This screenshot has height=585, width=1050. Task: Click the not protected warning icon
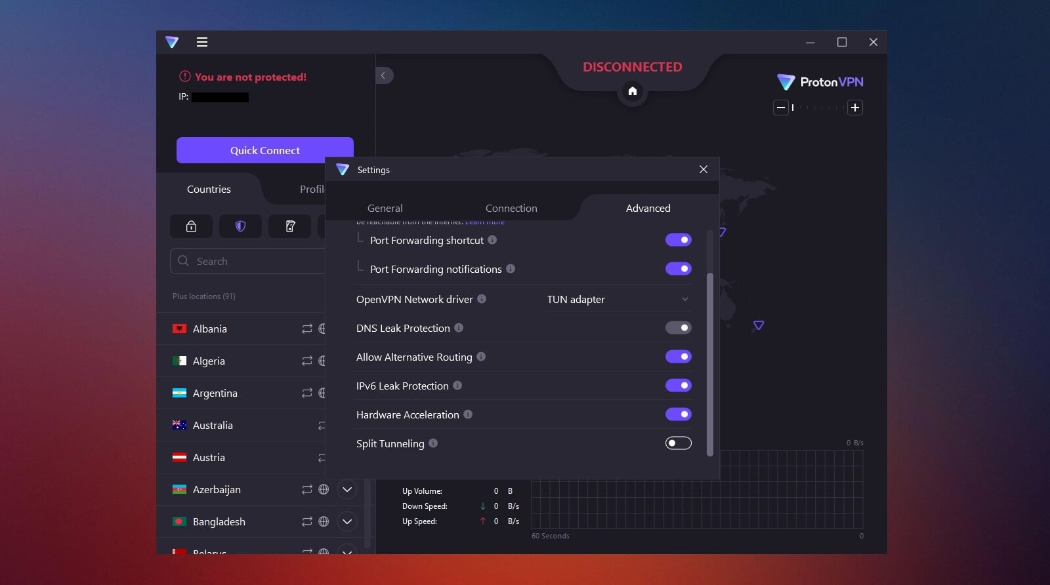pos(185,76)
